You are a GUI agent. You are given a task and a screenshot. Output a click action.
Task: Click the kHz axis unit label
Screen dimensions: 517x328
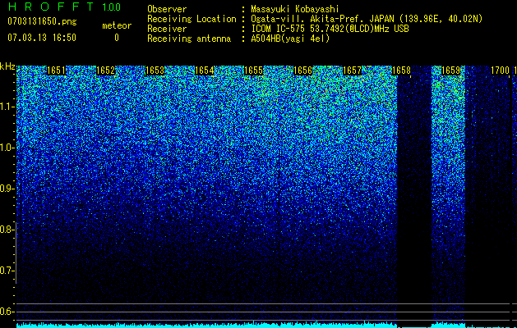click(x=7, y=67)
